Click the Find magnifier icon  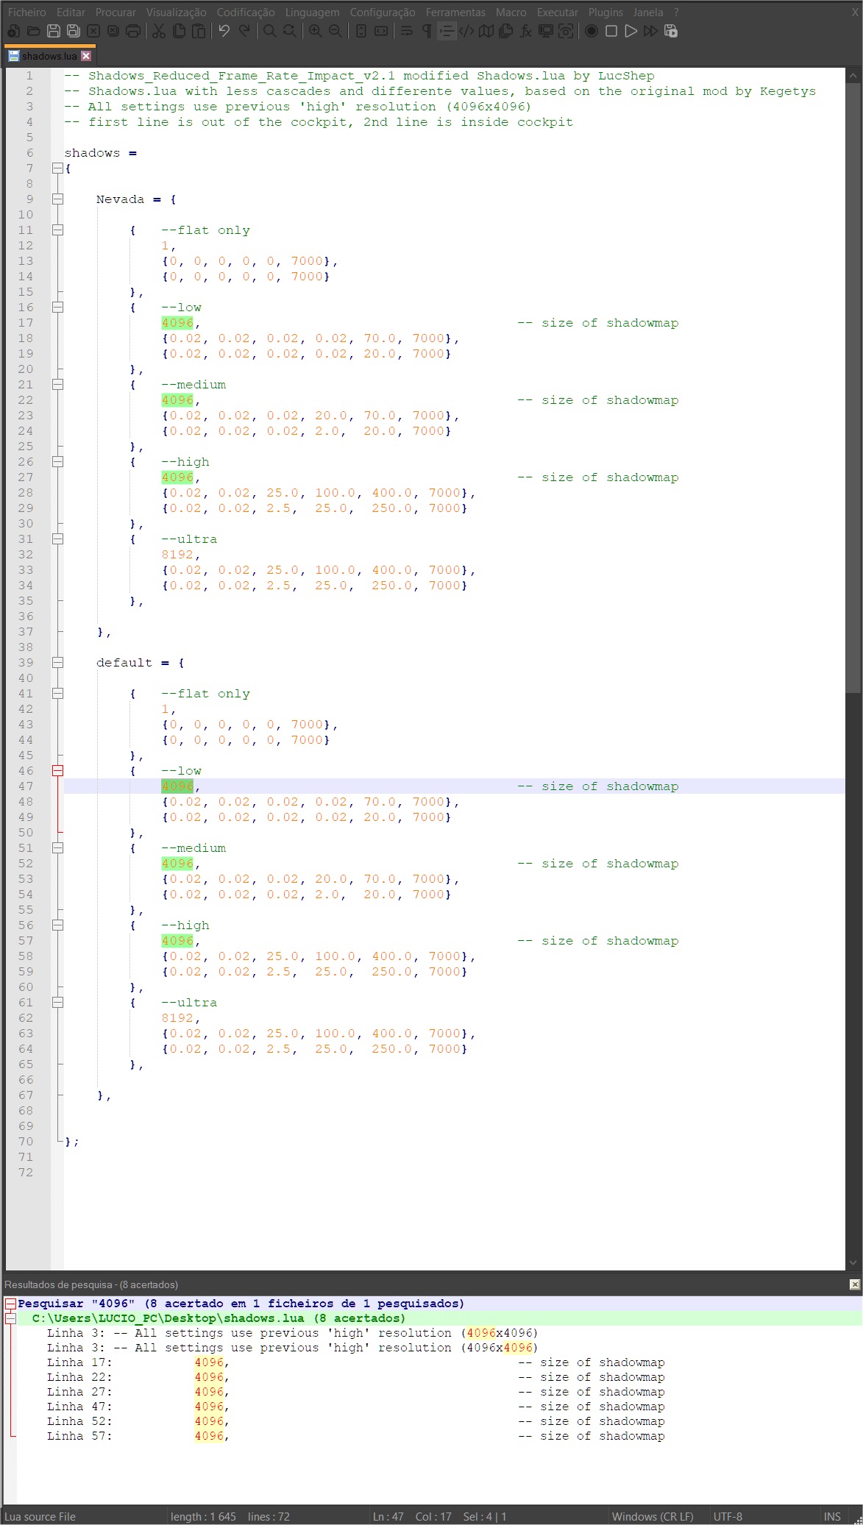click(270, 31)
